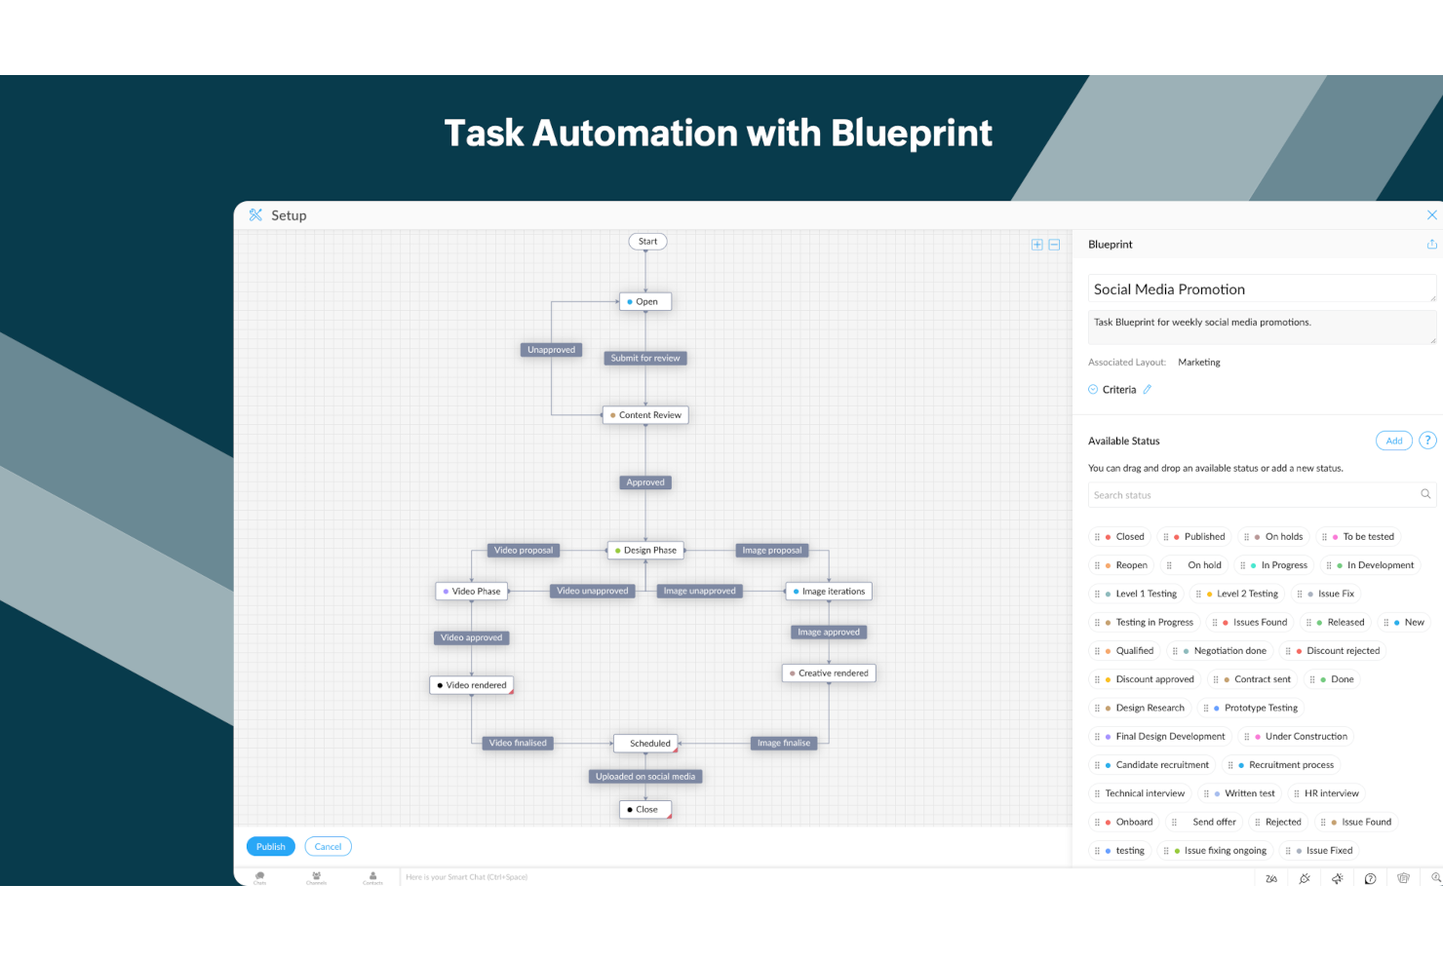
Task: Click the Submit for review transition
Action: point(645,359)
